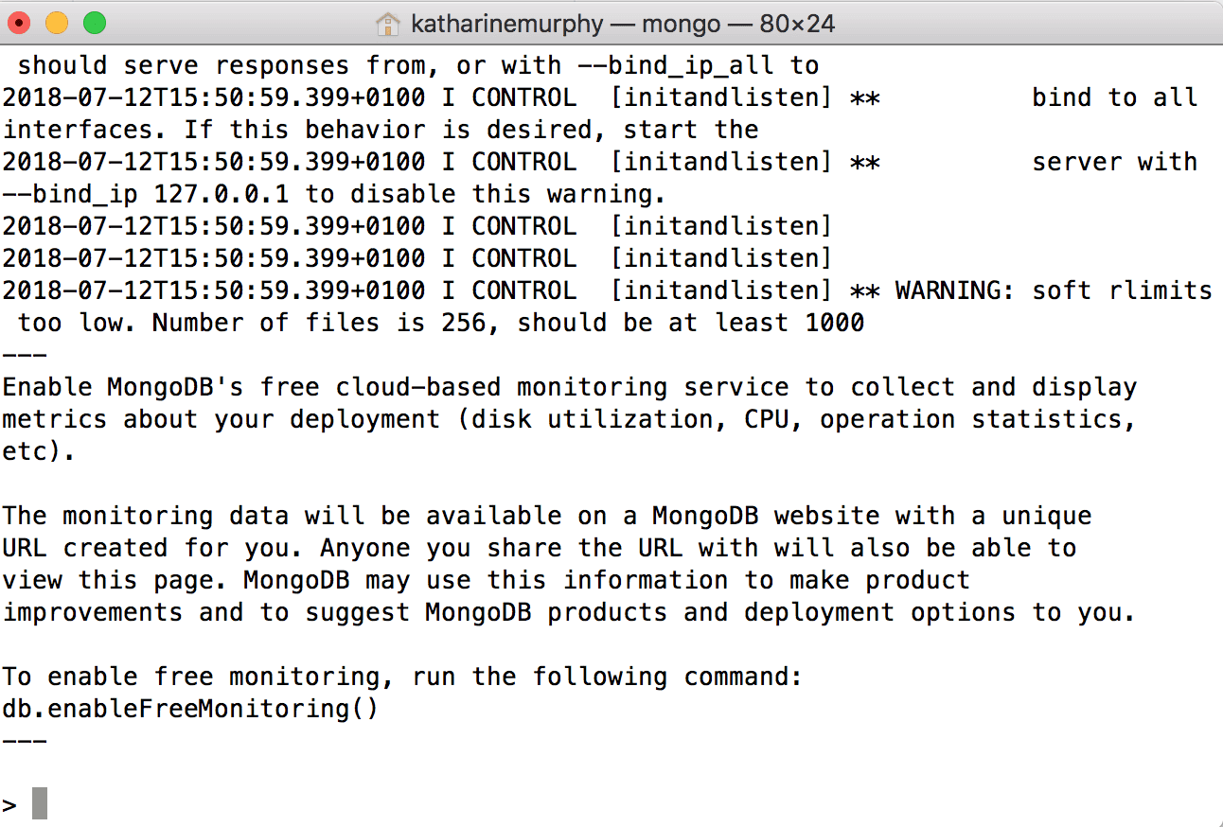Click the home folder icon in title bar
Viewport: 1223px width, 827px height.
pos(388,23)
